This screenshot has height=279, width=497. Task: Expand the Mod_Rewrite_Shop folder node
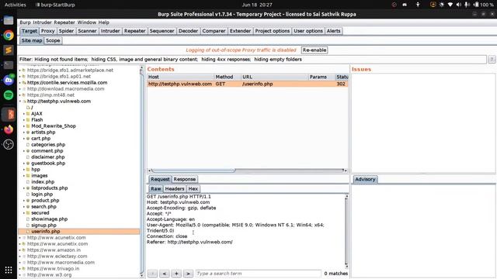coord(24,126)
